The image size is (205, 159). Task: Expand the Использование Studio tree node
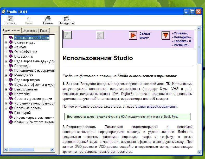coord(6,38)
